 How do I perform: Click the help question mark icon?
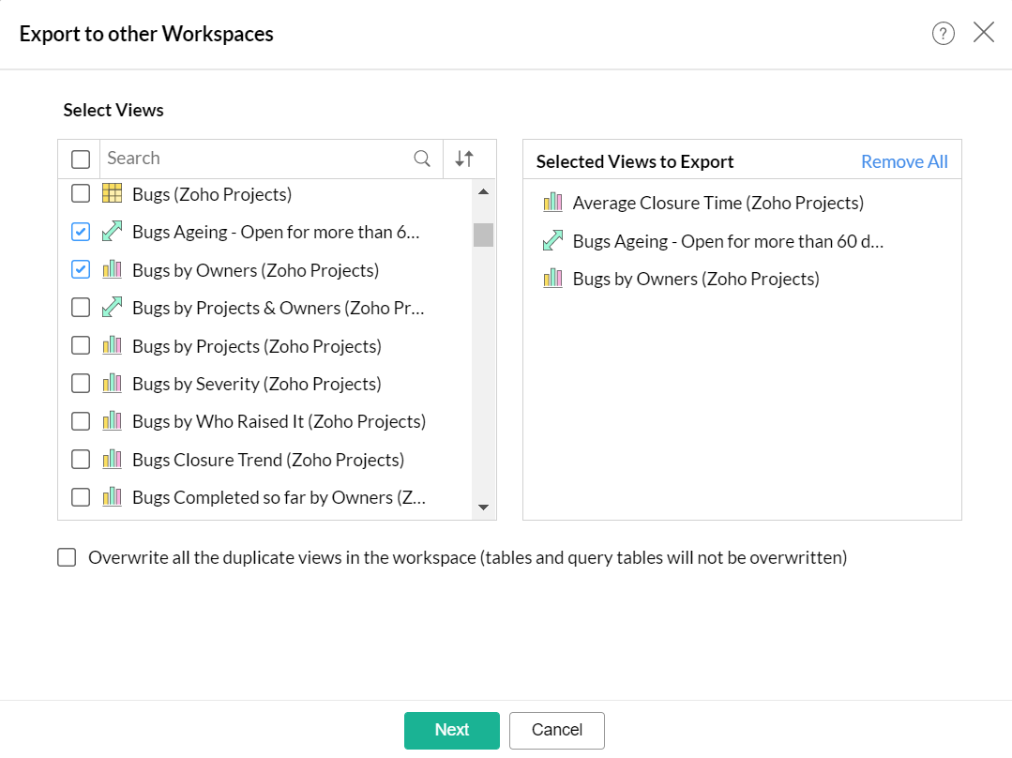(943, 34)
